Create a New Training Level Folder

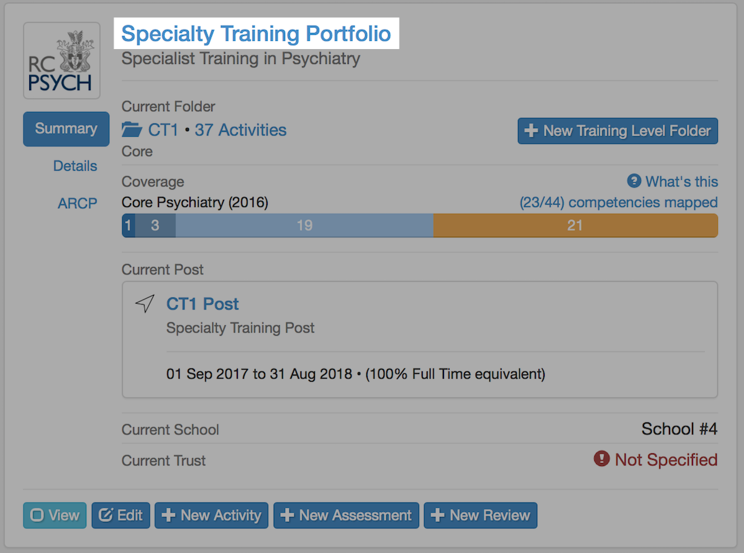point(617,131)
